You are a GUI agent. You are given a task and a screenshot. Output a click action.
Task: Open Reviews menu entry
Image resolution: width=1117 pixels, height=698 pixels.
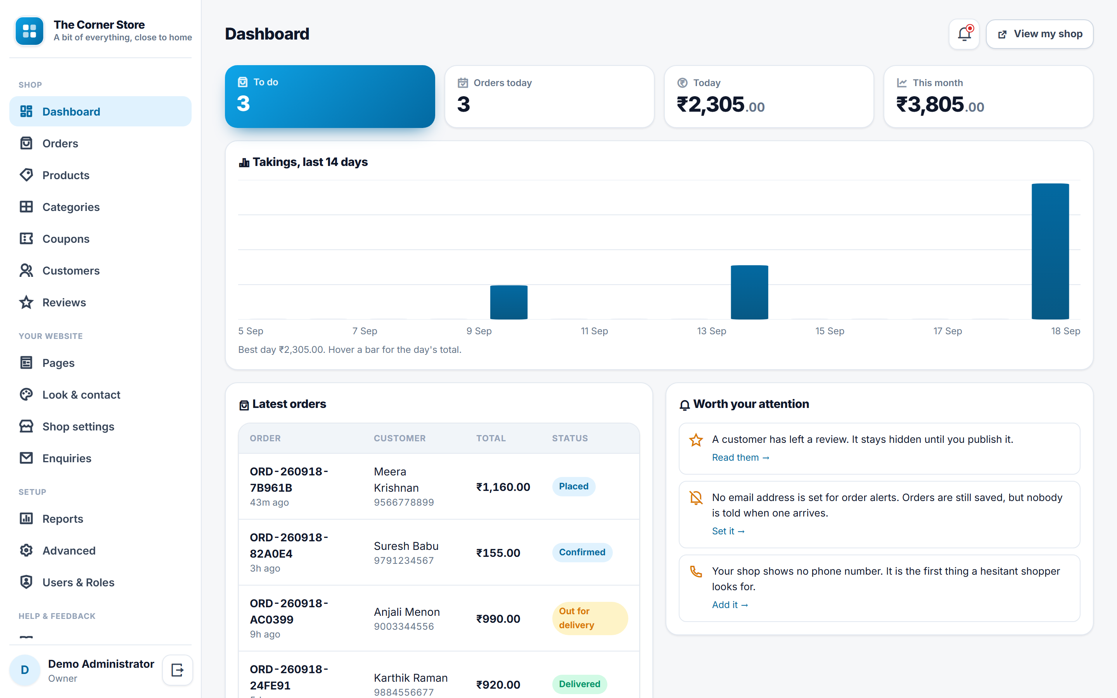pos(100,302)
